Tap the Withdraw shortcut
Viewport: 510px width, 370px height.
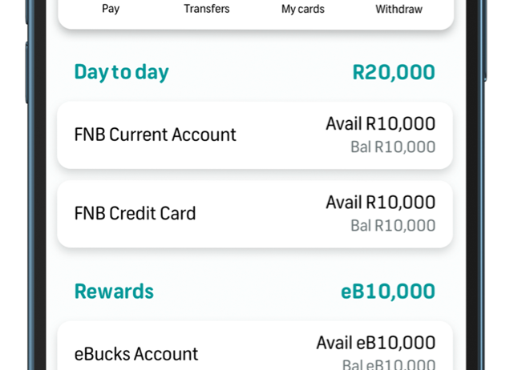[399, 10]
